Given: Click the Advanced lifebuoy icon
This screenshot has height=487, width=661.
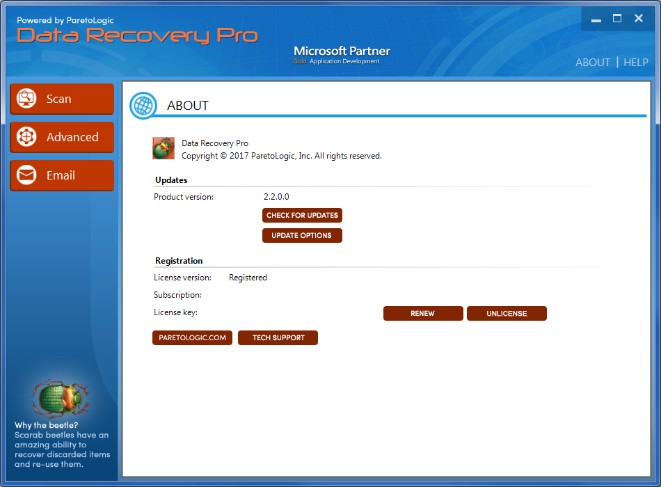Looking at the screenshot, I should tap(26, 136).
